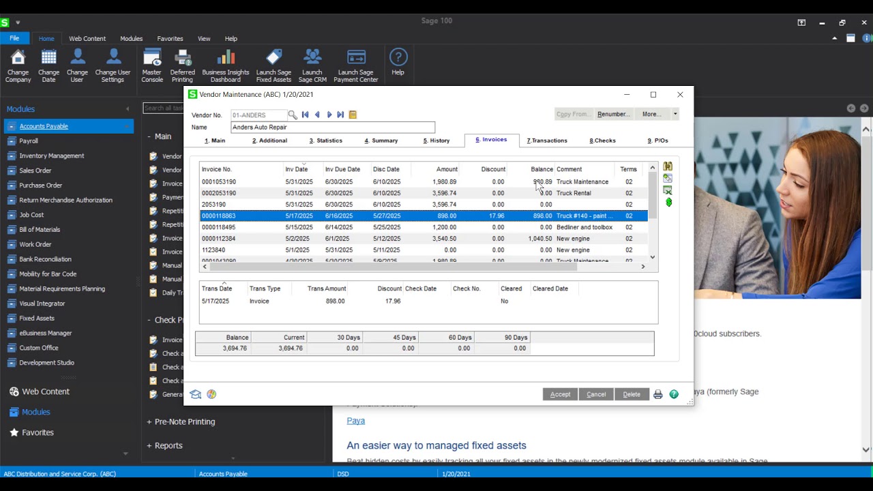
Task: Click the Delete button
Action: click(632, 394)
